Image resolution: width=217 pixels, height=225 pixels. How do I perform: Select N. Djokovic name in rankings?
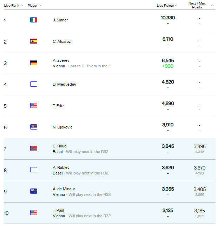(63, 127)
